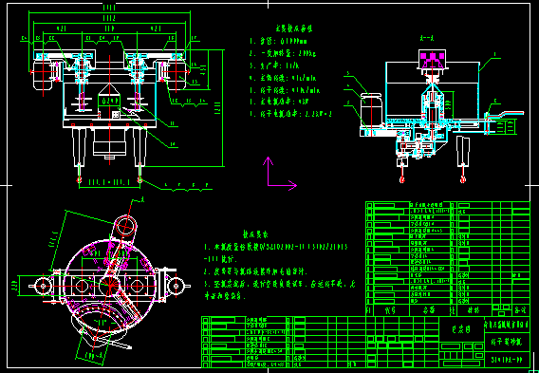Select the overall width dimension above front elevation
This screenshot has height=373, width=539.
109,9
